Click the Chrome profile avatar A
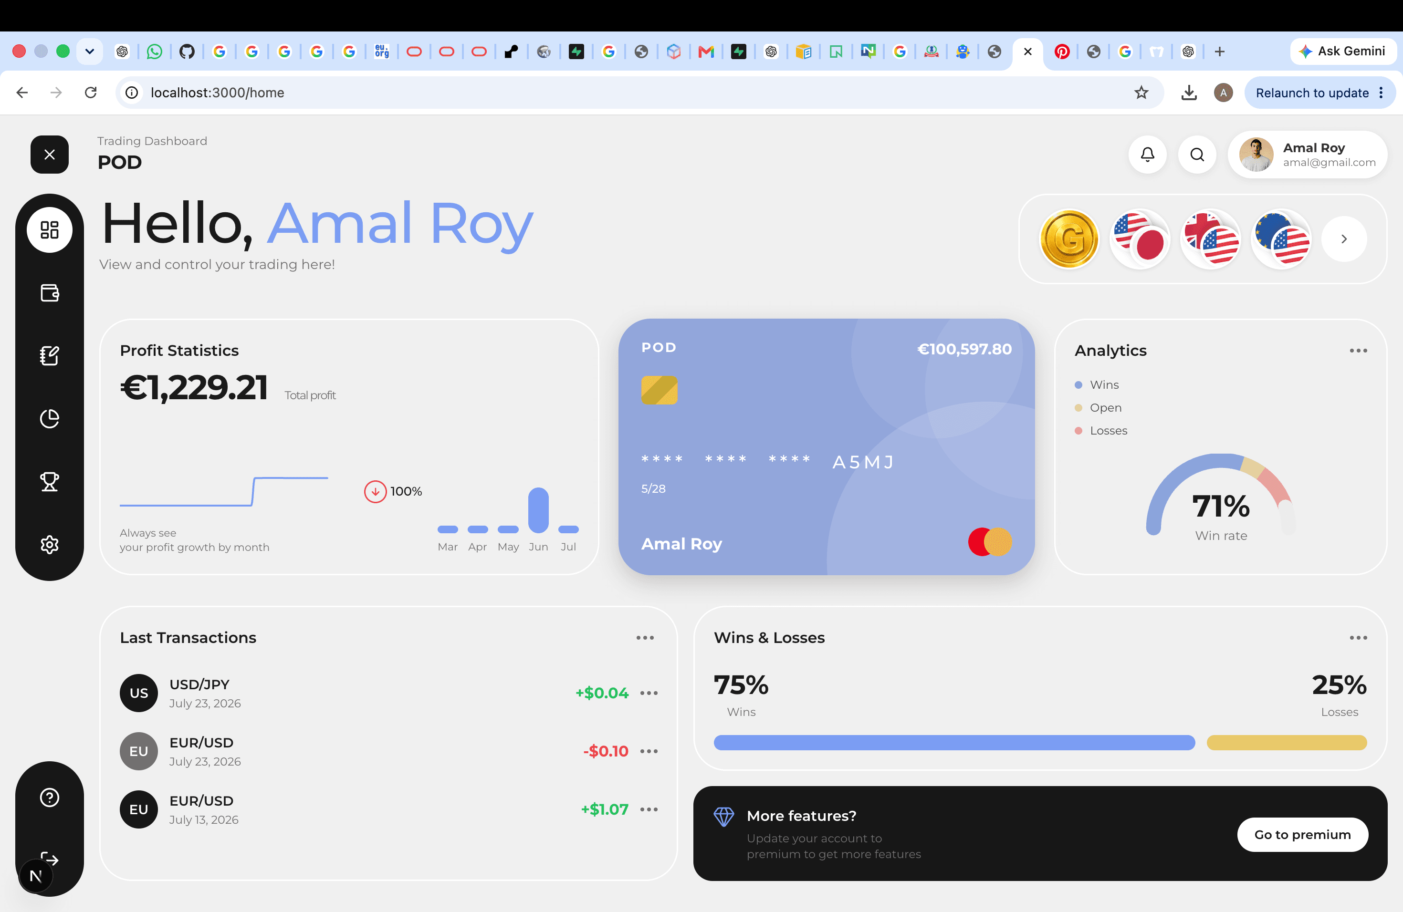 point(1223,93)
